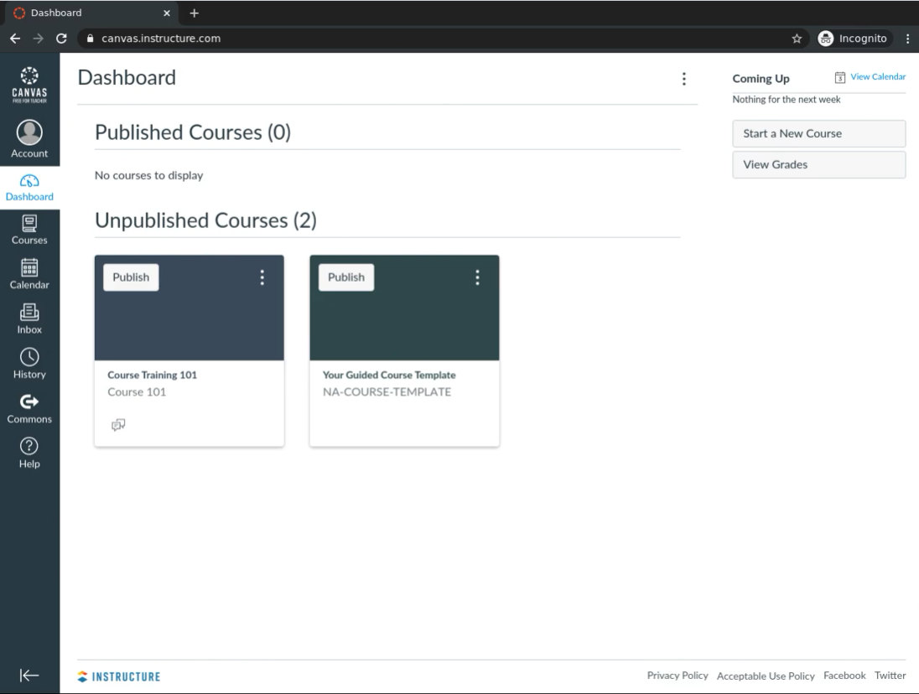Open the Help menu icon
This screenshot has height=694, width=919.
30,447
